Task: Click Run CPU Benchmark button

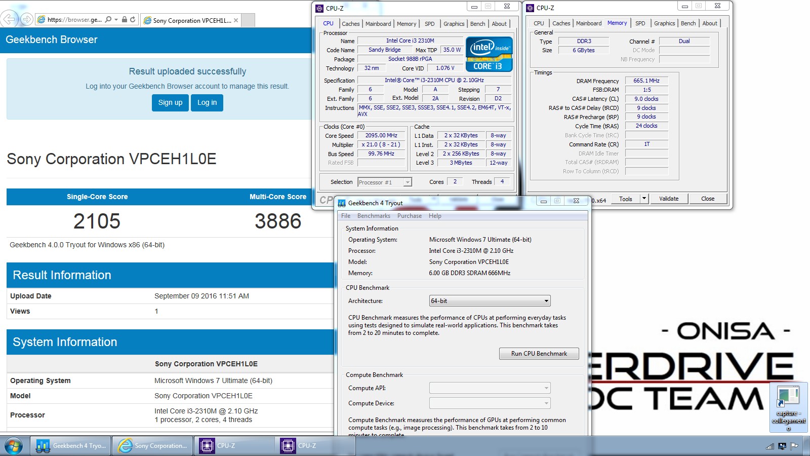Action: (x=539, y=354)
